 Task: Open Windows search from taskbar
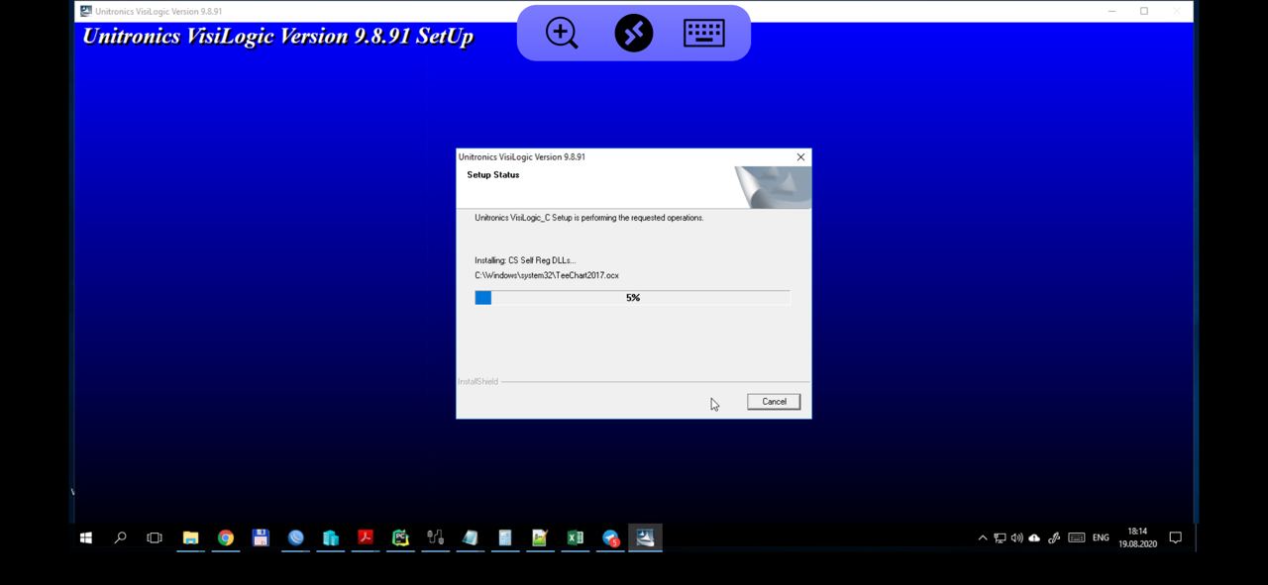tap(121, 537)
